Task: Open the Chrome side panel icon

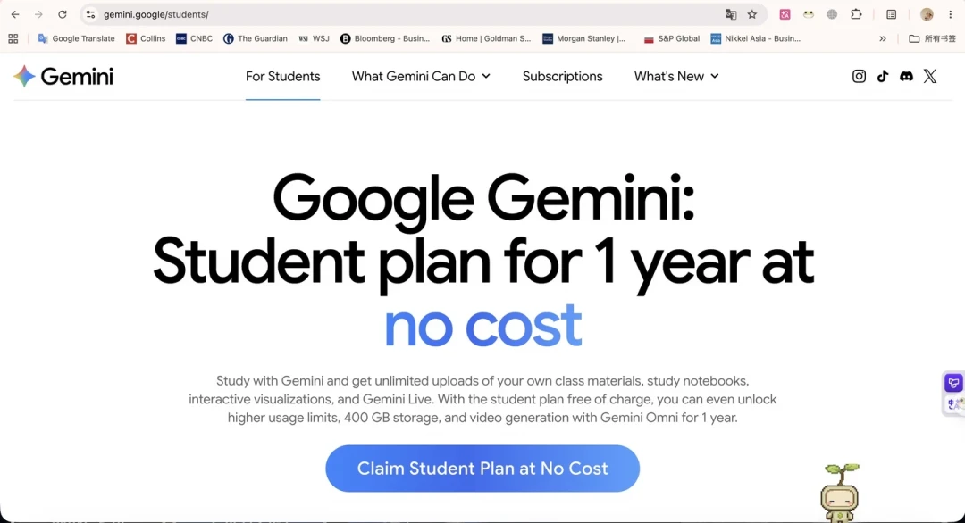Action: pyautogui.click(x=891, y=14)
